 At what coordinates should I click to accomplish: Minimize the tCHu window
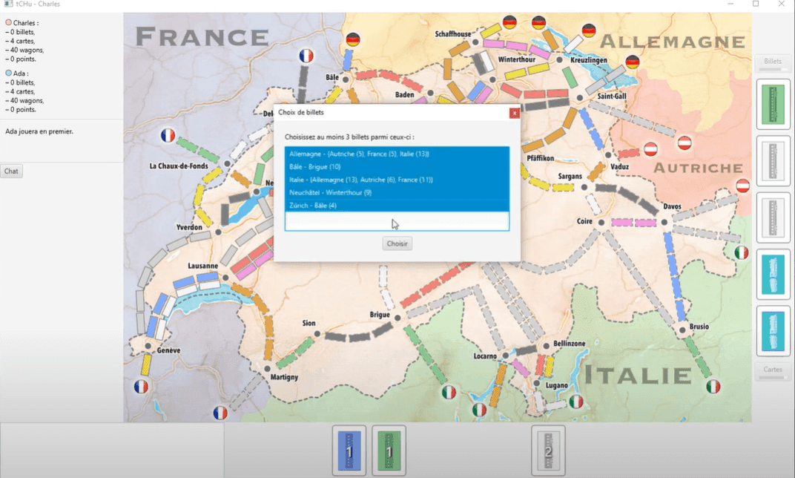coord(730,4)
